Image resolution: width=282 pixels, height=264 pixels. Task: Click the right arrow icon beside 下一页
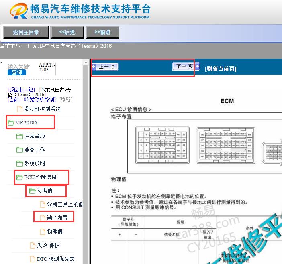click(x=197, y=66)
